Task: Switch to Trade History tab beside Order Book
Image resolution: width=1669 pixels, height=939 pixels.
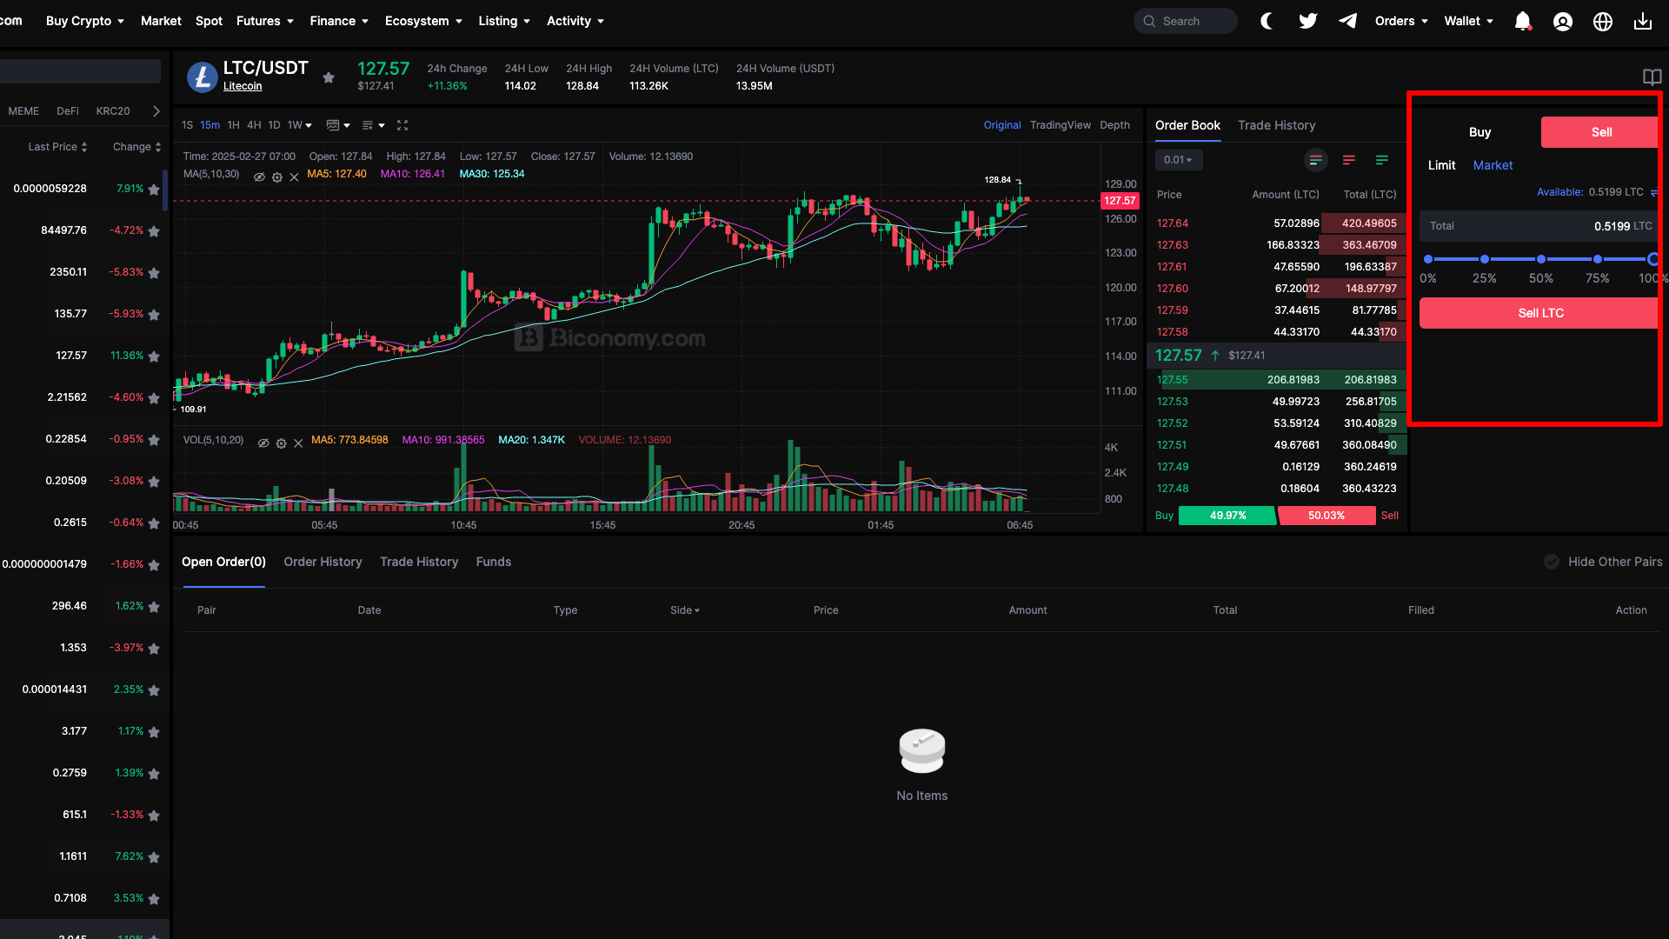Action: coord(1276,125)
